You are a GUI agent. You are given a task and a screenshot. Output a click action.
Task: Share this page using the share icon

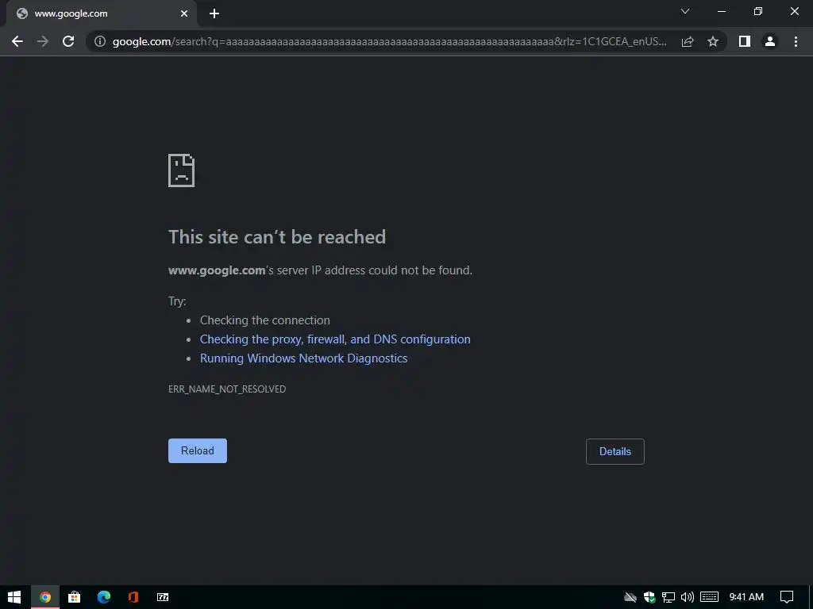pos(688,41)
